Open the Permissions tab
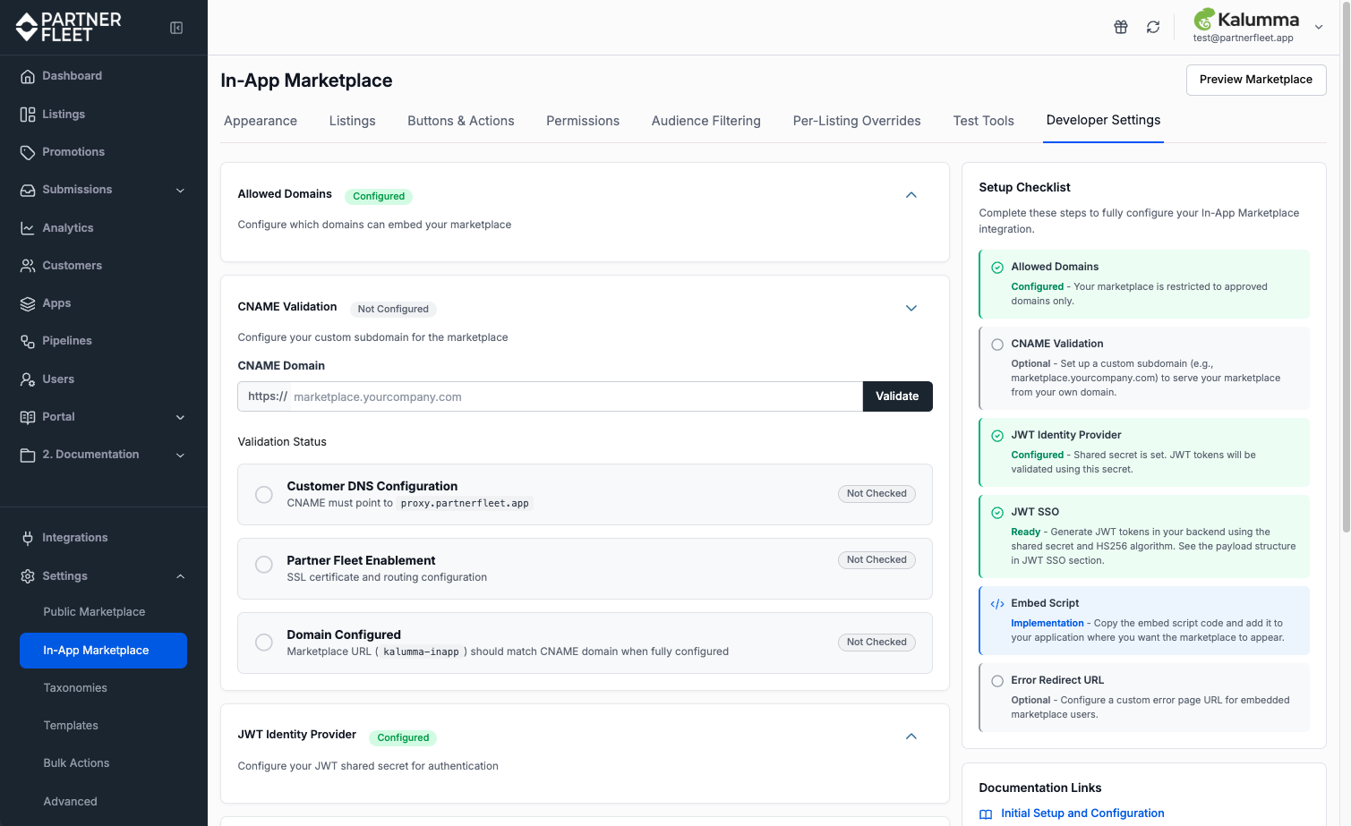 pyautogui.click(x=583, y=121)
